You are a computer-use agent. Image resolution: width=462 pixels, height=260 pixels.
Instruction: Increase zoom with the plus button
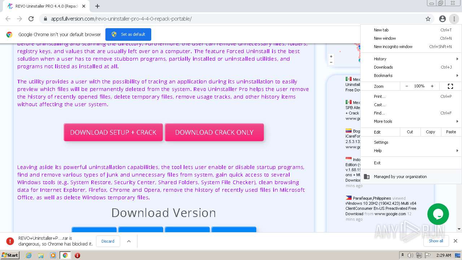[432, 86]
